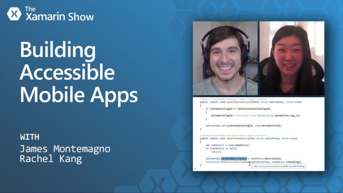Click the "if (AutomationTagId == DefaultAutomationTagId)" line
The width and height of the screenshot is (343, 193).
tap(238, 109)
